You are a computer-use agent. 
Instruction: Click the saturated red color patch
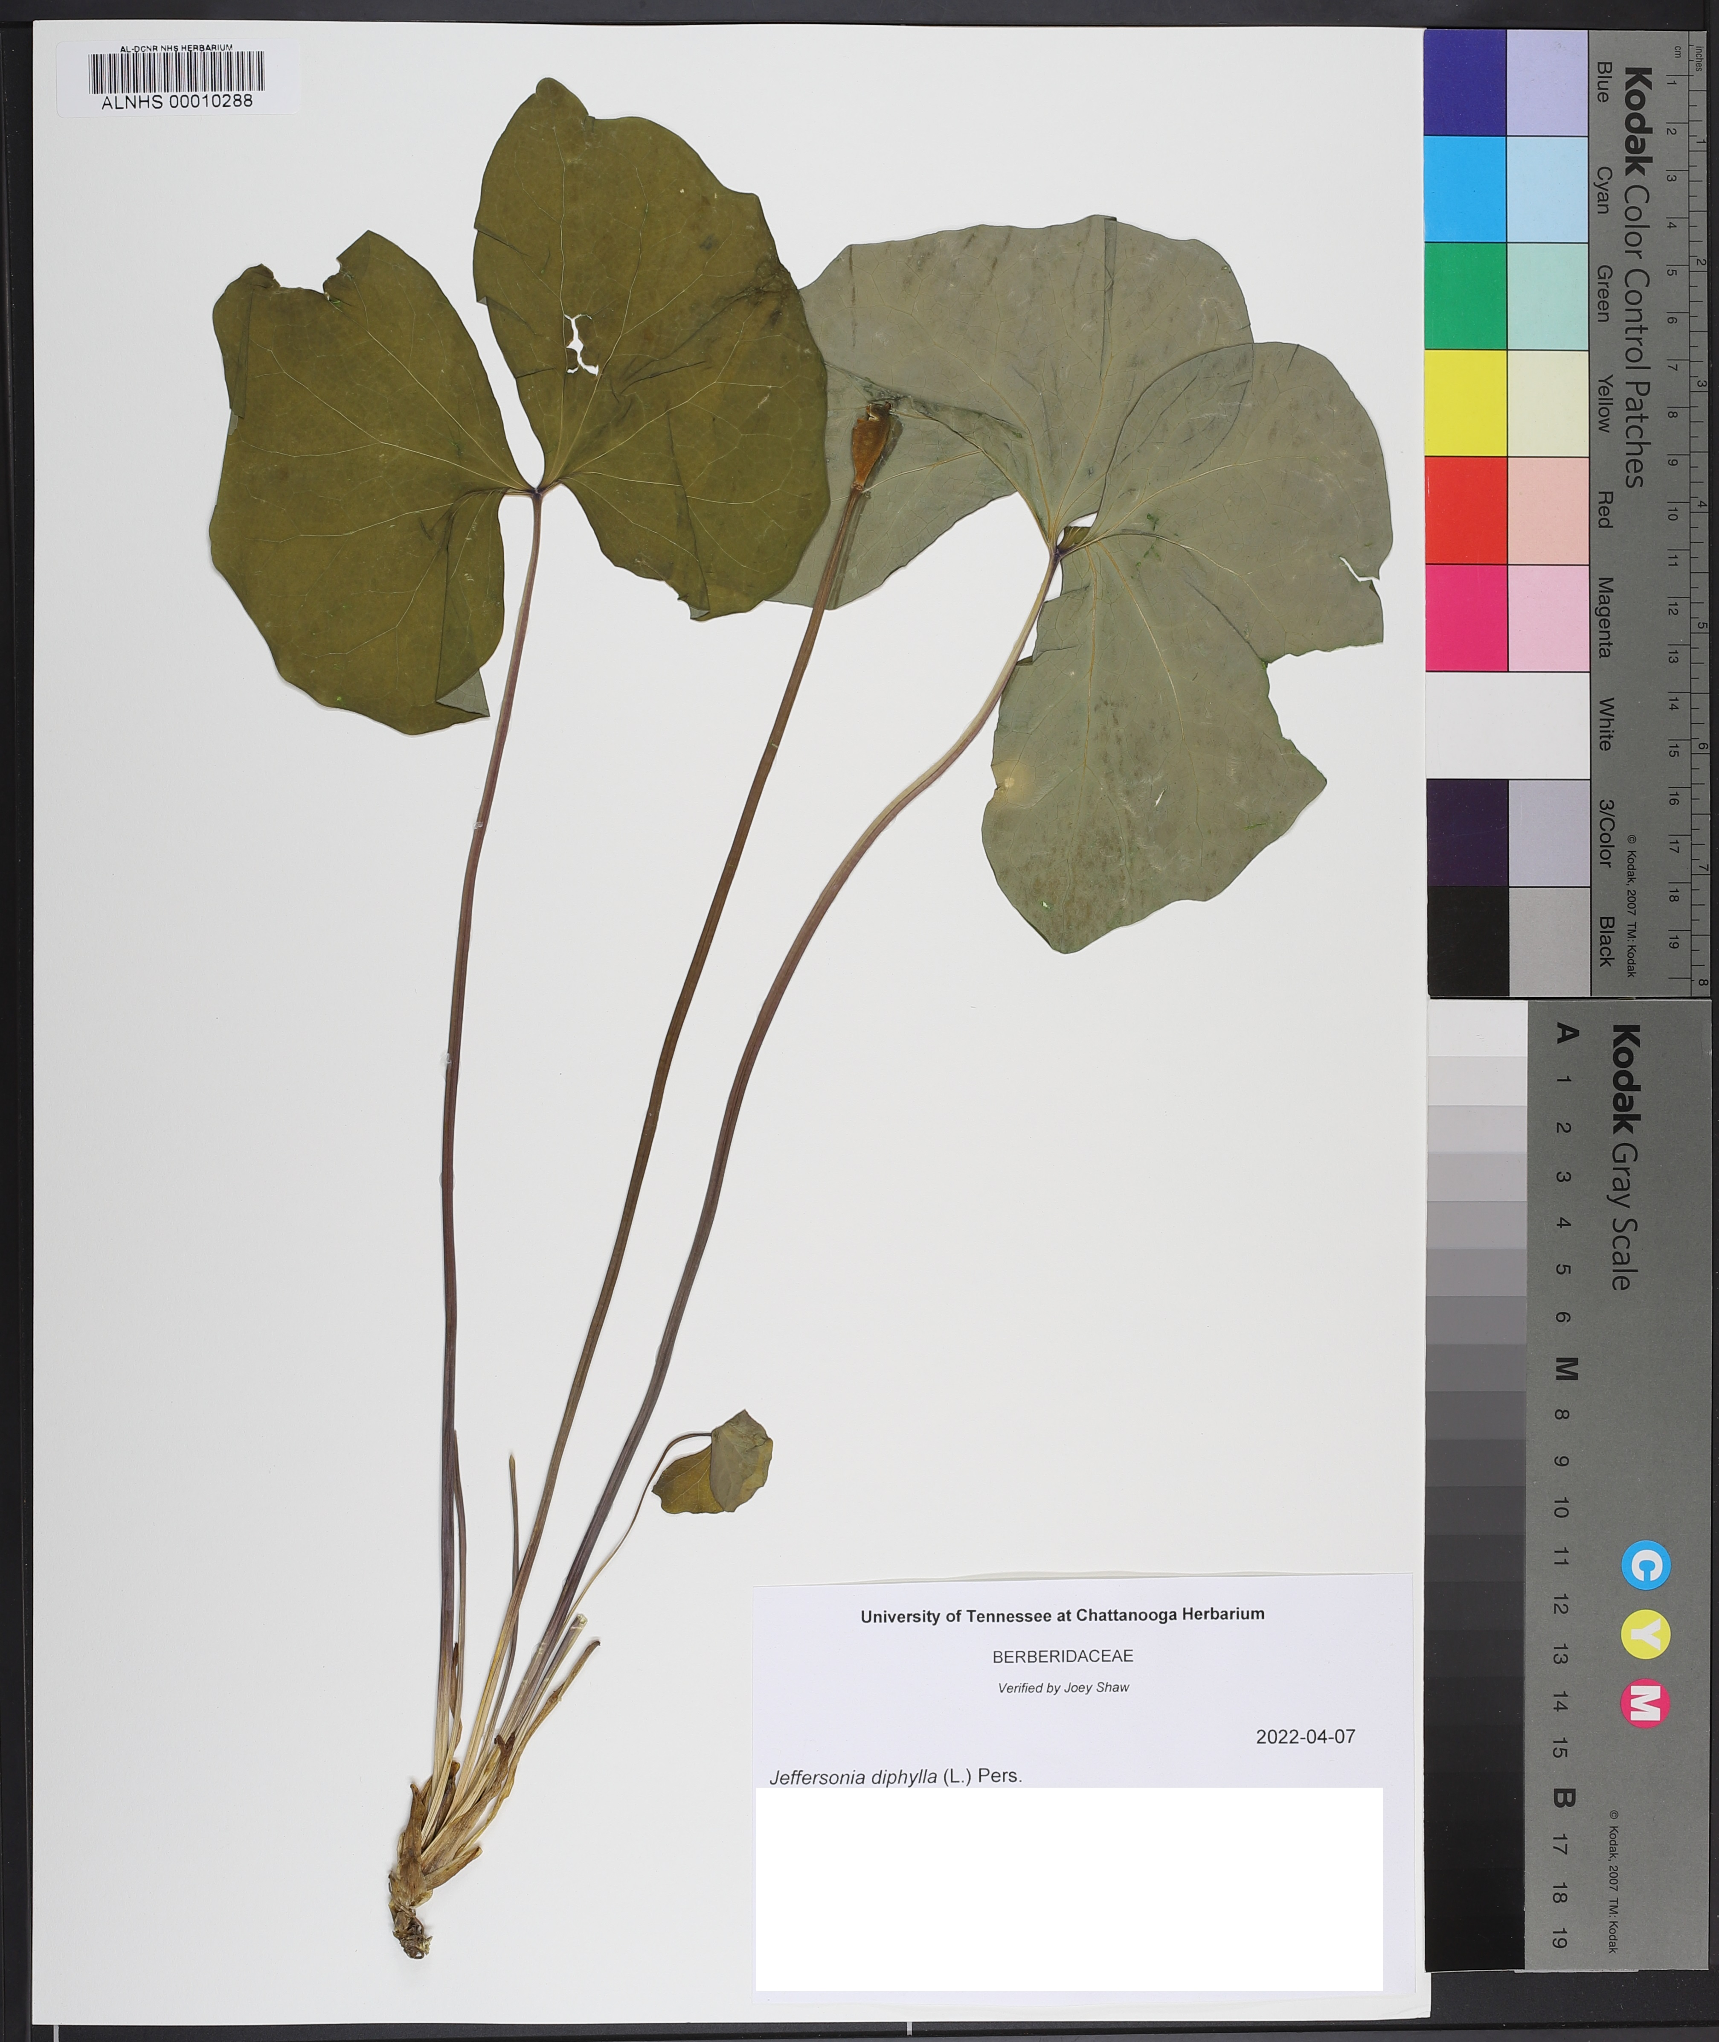1465,510
